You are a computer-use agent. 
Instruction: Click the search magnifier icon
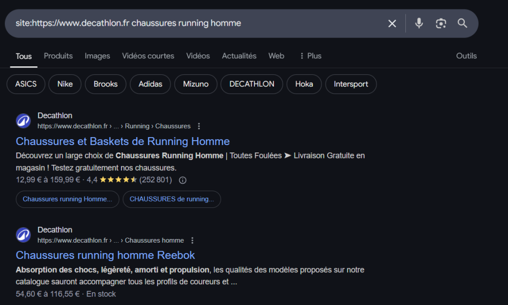[x=462, y=23]
